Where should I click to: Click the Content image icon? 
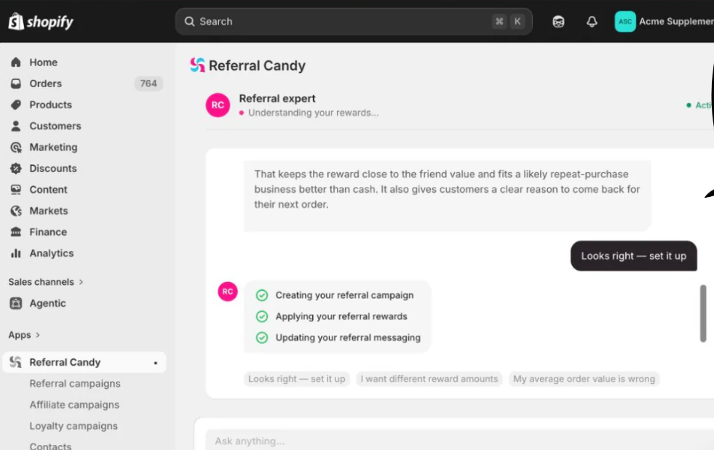point(16,189)
